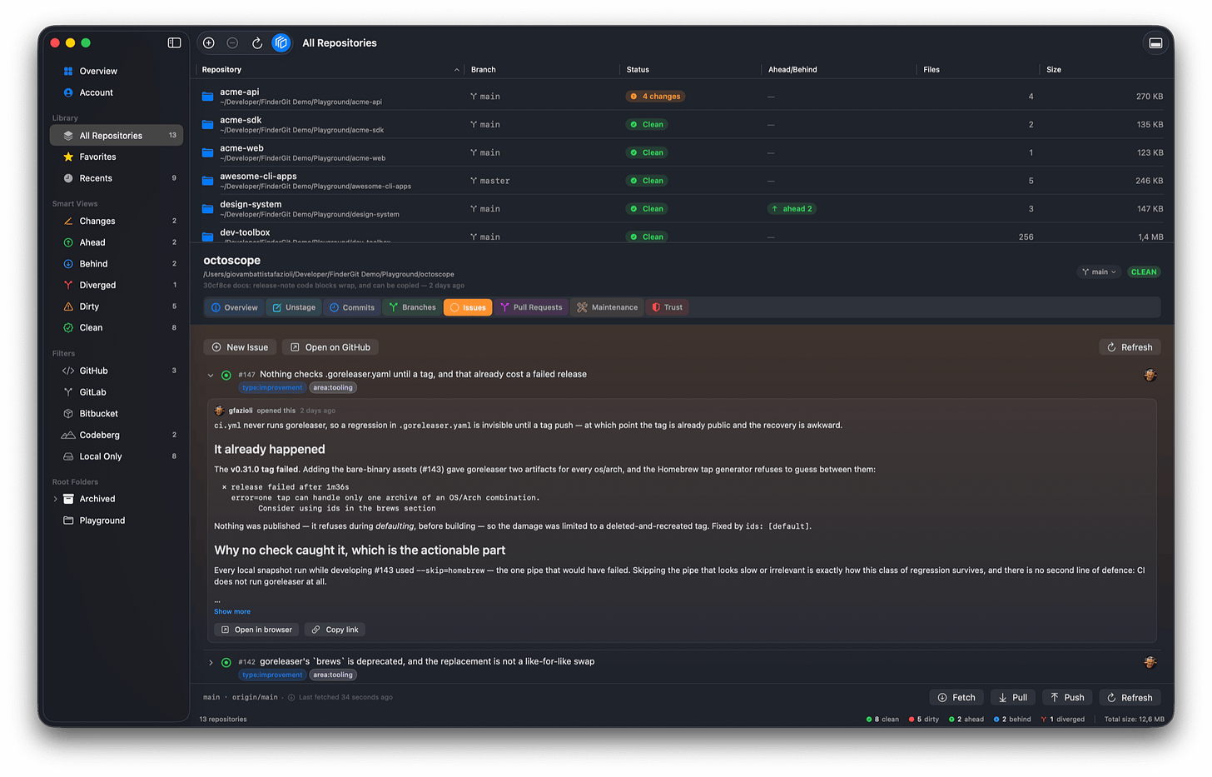Select the acme-api repository row
This screenshot has height=777, width=1212.
tap(682, 97)
